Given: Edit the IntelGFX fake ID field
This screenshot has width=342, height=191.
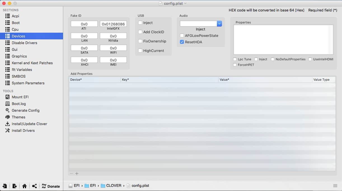Looking at the screenshot, I should click(x=113, y=24).
